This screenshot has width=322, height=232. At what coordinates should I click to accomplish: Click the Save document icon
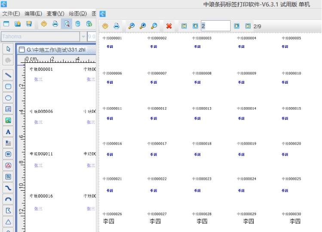coord(29,24)
